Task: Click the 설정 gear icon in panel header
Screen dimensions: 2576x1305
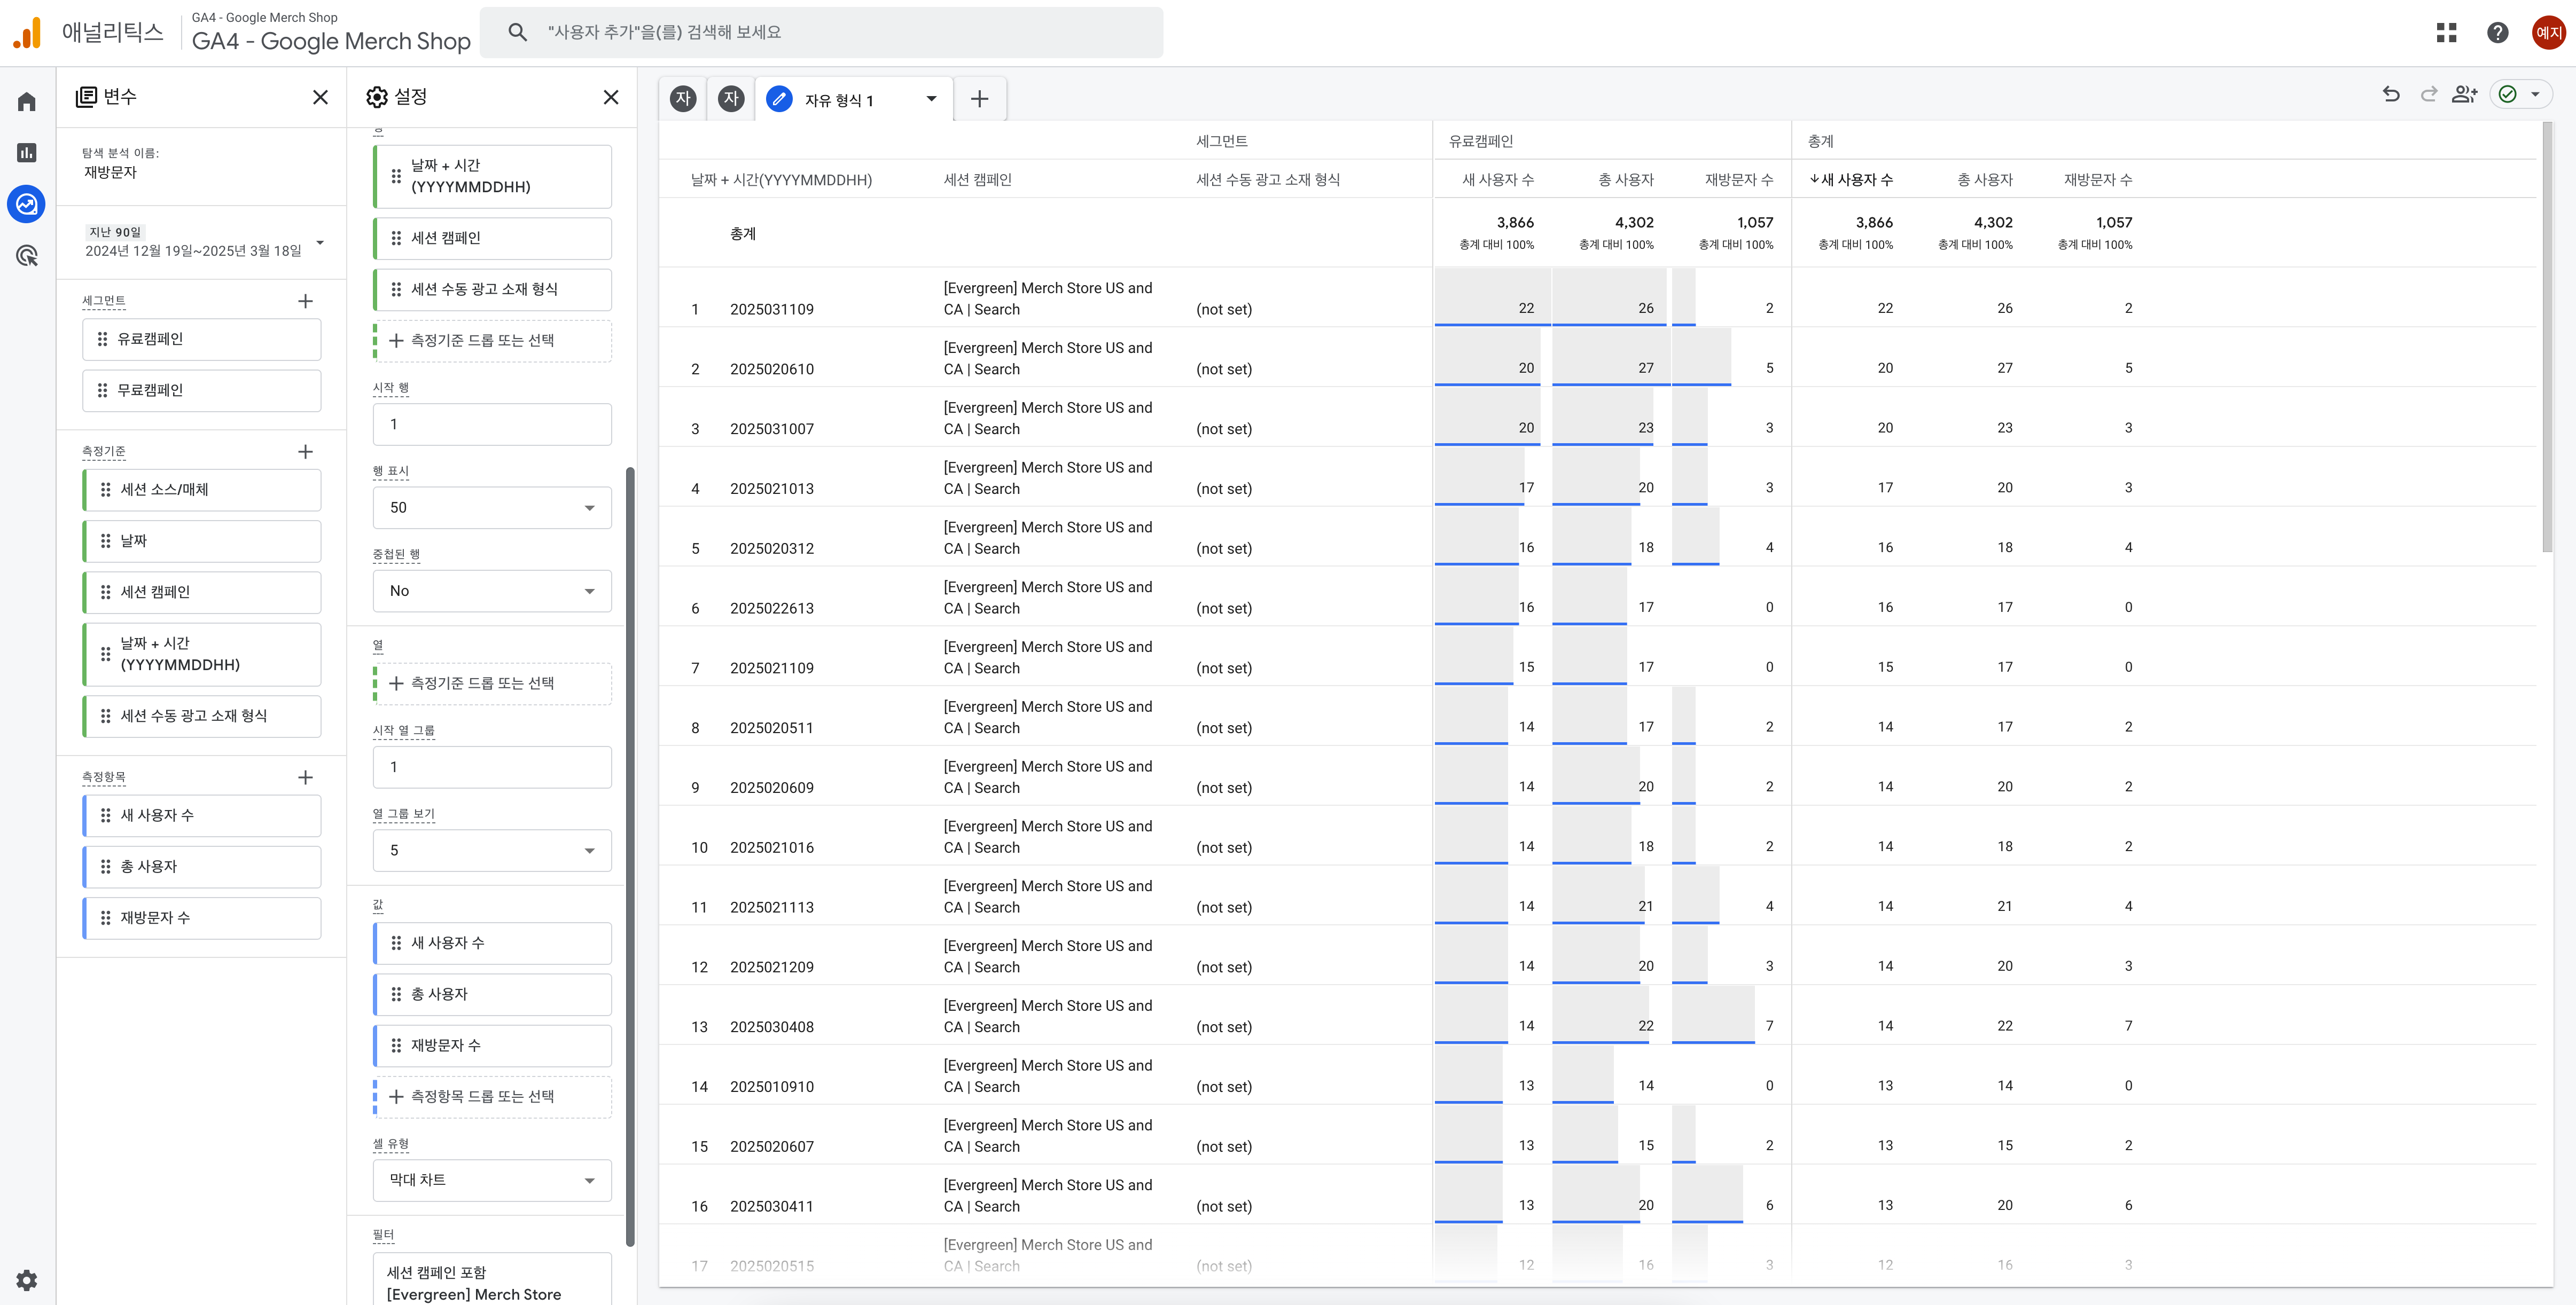Action: (x=377, y=97)
